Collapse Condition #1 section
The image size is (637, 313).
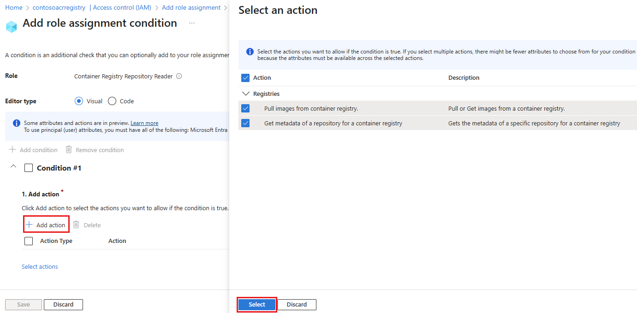tap(13, 166)
